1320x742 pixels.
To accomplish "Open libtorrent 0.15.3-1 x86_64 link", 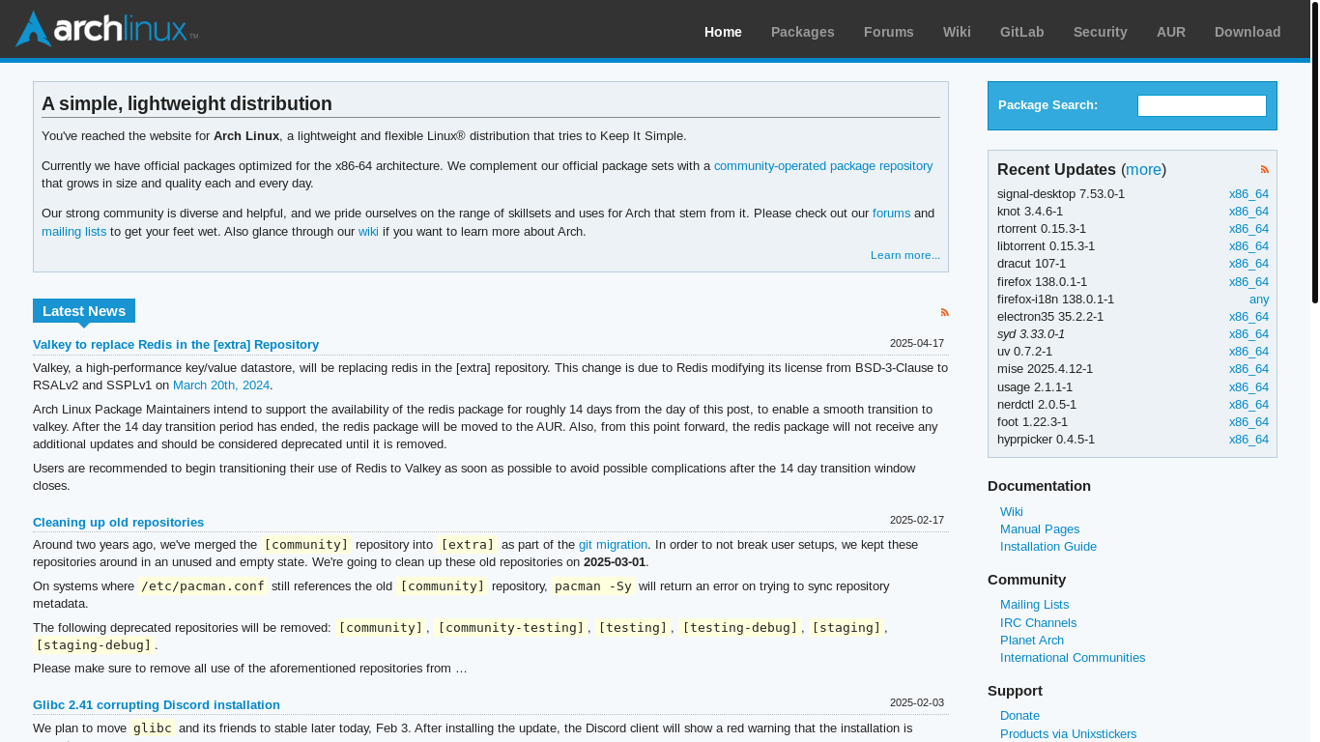I will pos(1248,246).
